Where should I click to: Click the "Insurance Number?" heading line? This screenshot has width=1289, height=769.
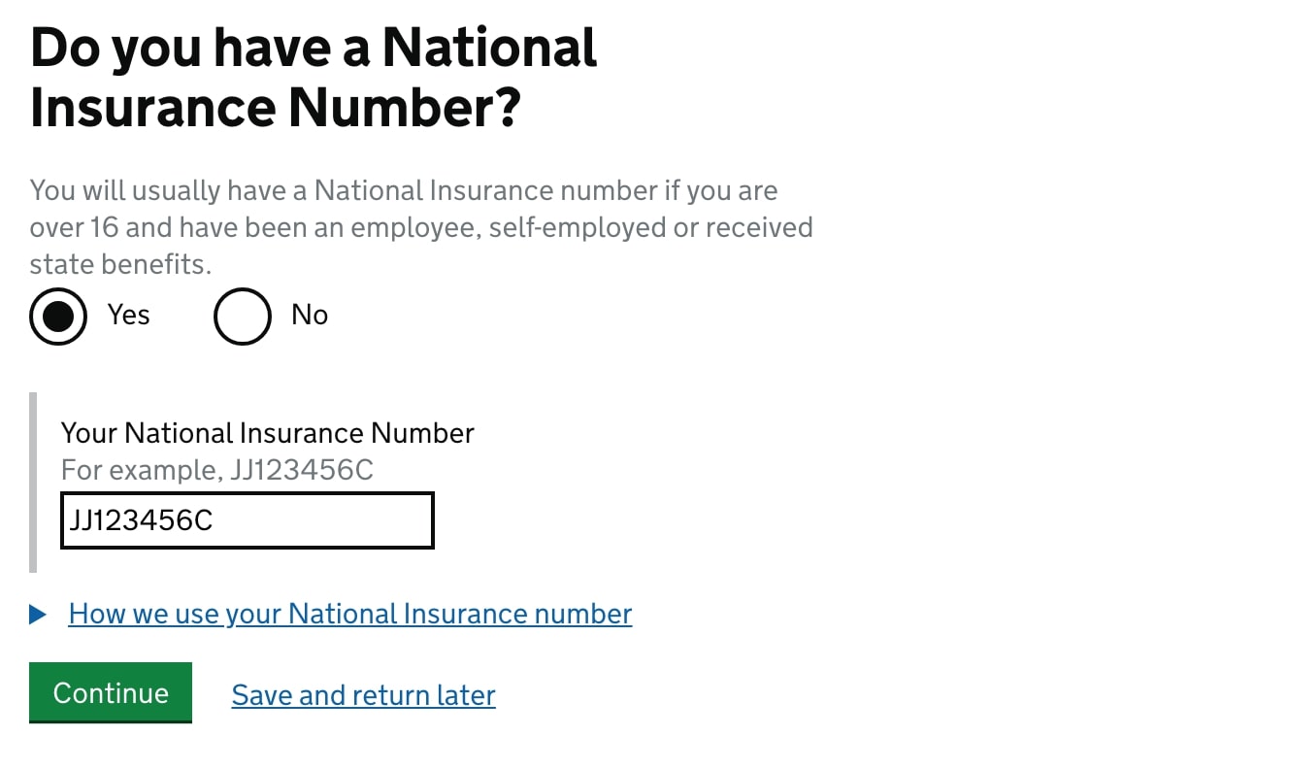coord(276,108)
